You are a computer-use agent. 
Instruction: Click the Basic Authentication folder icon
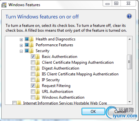(x=37, y=57)
